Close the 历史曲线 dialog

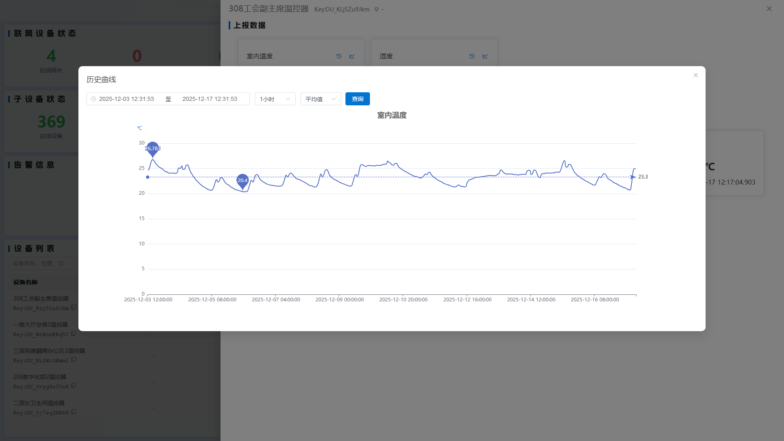(x=696, y=75)
